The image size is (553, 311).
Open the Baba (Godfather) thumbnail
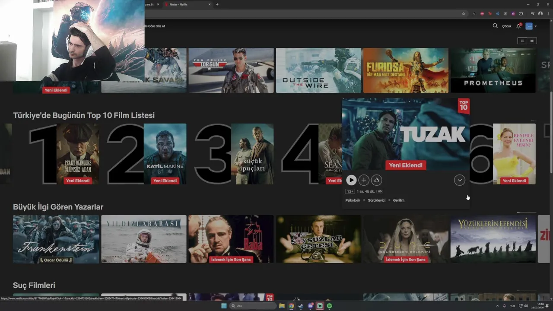pos(231,239)
